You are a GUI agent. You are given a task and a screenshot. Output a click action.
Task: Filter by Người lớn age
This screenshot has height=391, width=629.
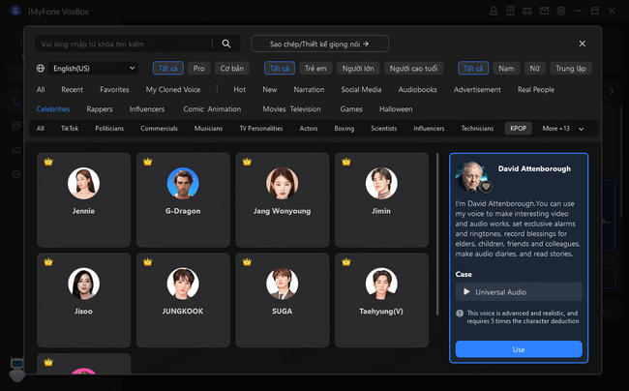(x=358, y=68)
